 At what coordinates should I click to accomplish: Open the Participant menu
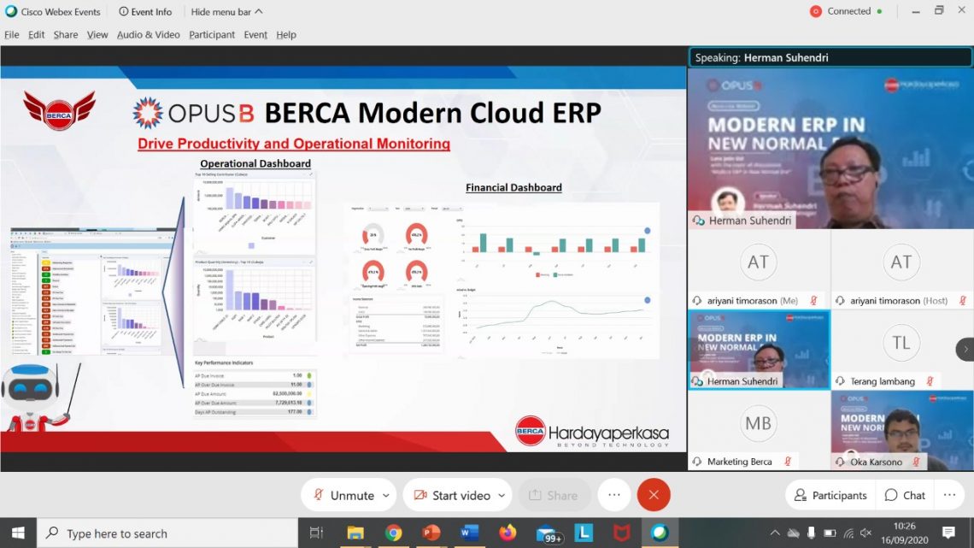[x=212, y=34]
